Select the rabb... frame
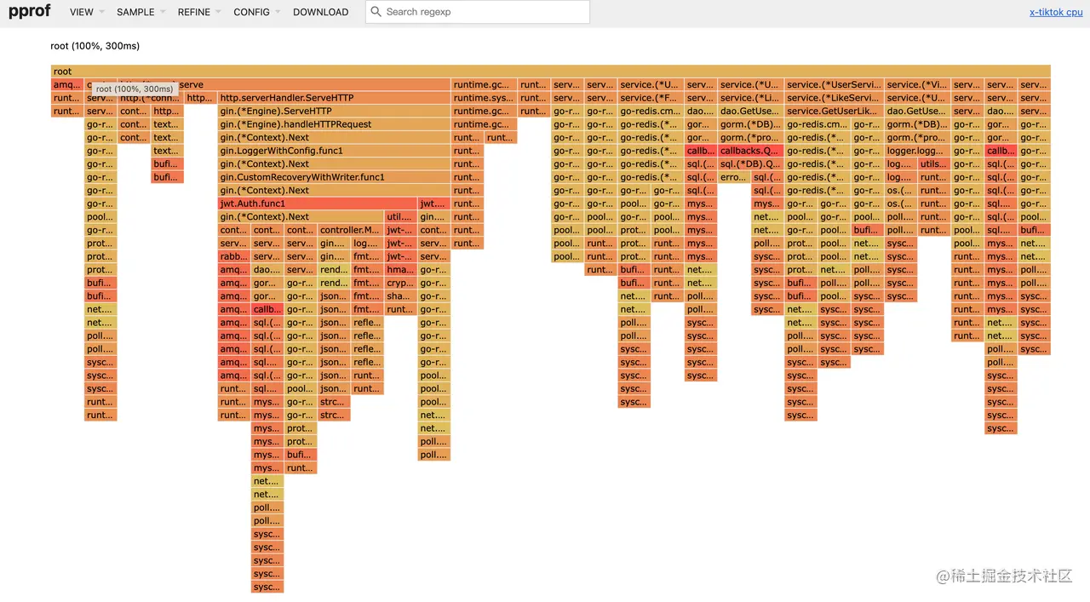Viewport: 1090px width, 602px height. point(234,256)
